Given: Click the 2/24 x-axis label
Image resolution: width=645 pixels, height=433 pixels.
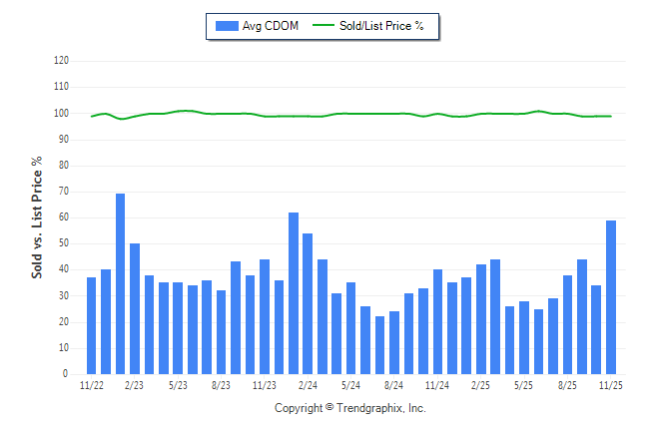Looking at the screenshot, I should point(308,384).
